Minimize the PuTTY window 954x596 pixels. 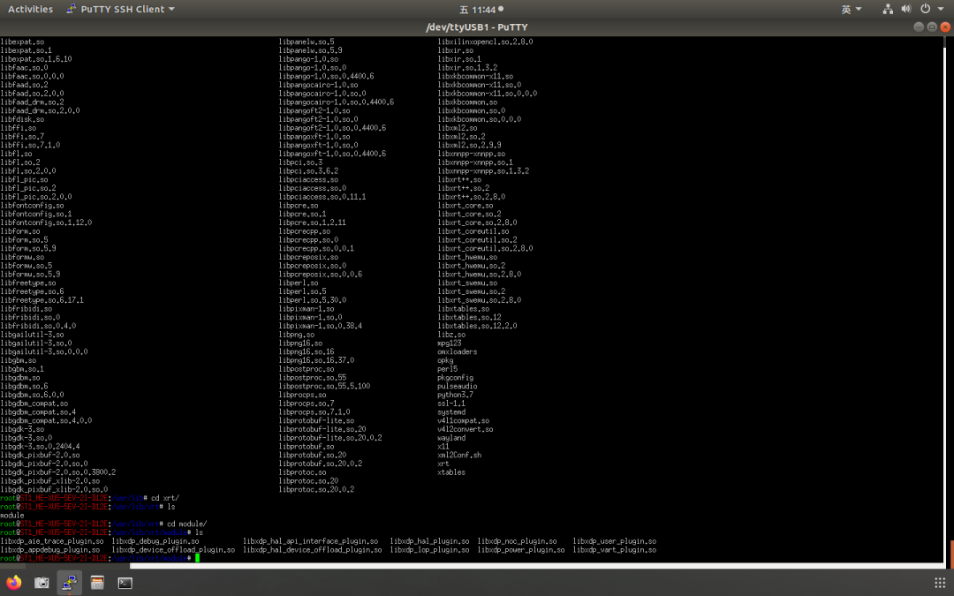click(919, 26)
